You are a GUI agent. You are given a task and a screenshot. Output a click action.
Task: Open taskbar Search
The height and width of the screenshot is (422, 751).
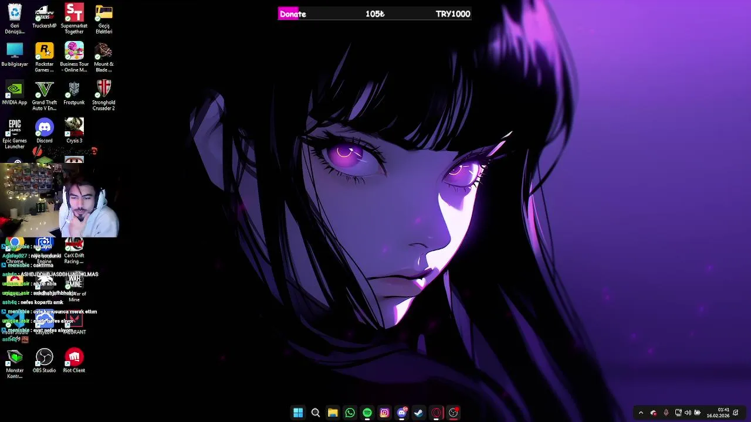click(315, 413)
